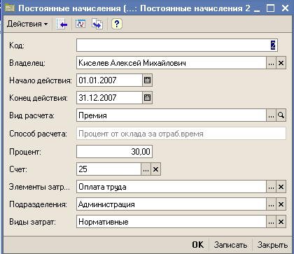Open calendar for Конец действия
The width and height of the screenshot is (294, 254).
point(147,98)
